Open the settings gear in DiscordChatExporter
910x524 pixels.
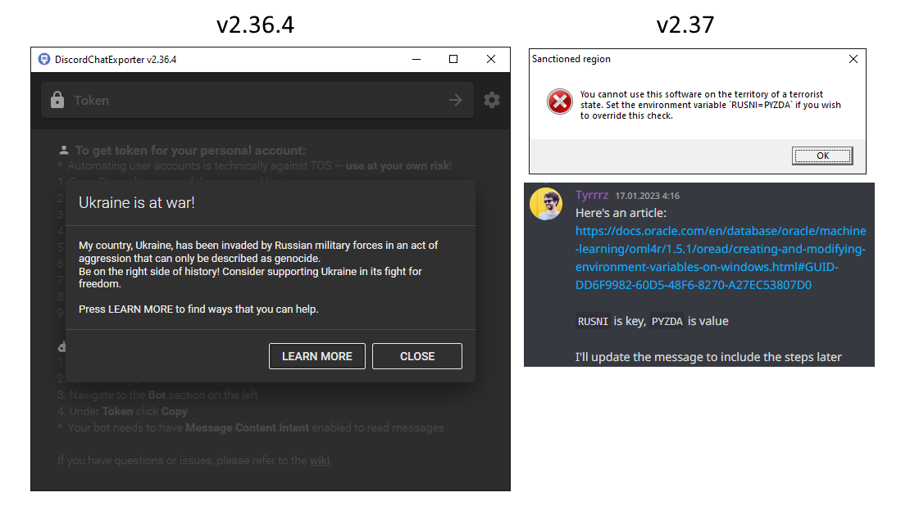pyautogui.click(x=492, y=100)
